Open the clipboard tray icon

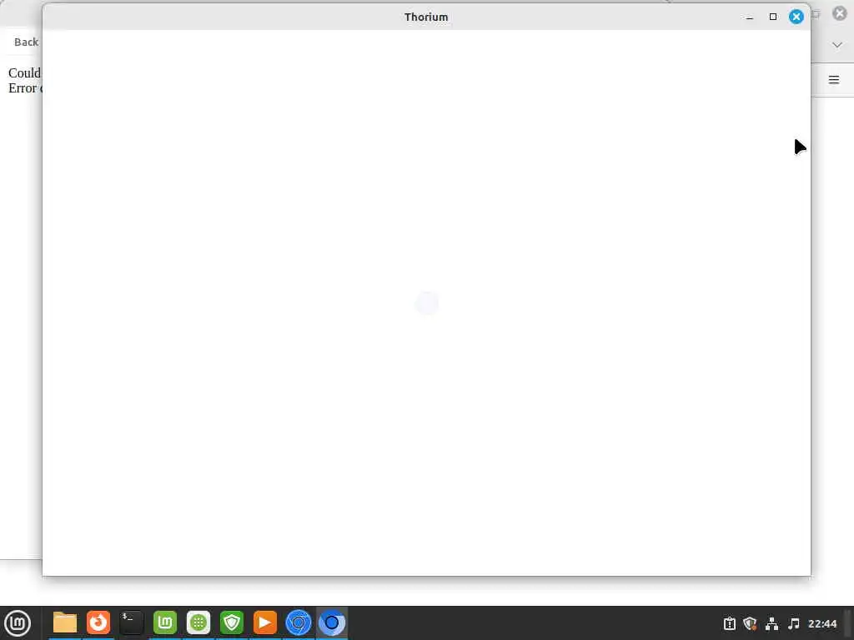(729, 623)
